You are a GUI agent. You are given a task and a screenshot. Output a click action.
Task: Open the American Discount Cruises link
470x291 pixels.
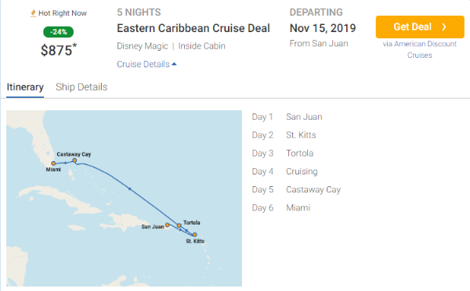pos(419,49)
